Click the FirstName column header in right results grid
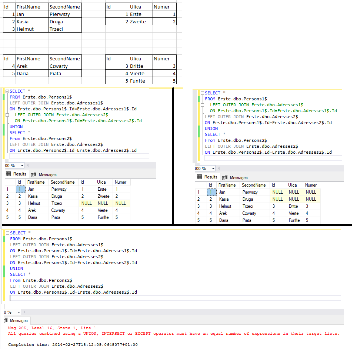 click(x=227, y=185)
